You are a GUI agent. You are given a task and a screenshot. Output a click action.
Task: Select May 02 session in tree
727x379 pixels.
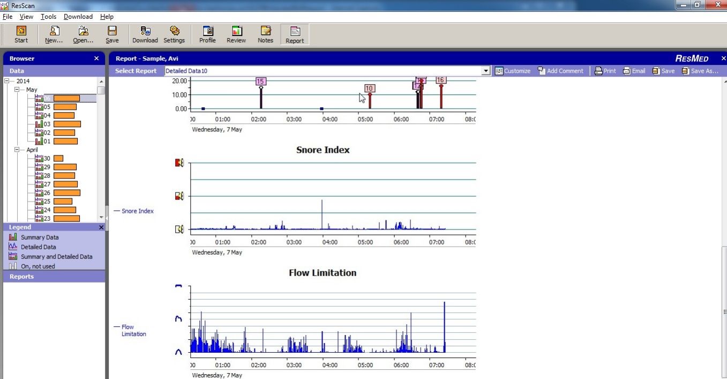(x=55, y=132)
